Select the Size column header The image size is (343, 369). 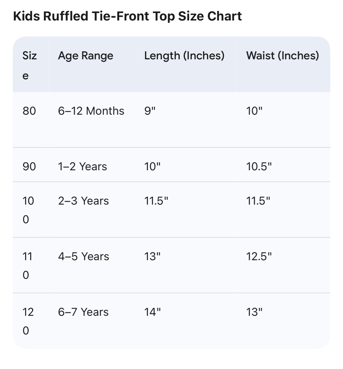(x=29, y=65)
